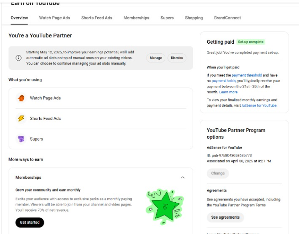This screenshot has height=234, width=299.
Task: Click the green star memberships illustration
Action: [165, 207]
